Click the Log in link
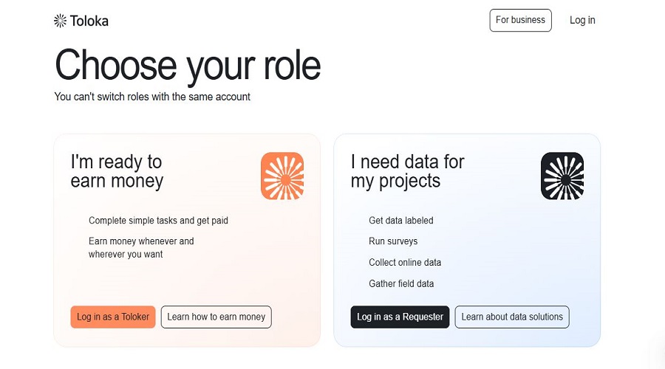The width and height of the screenshot is (665, 369). (x=582, y=21)
